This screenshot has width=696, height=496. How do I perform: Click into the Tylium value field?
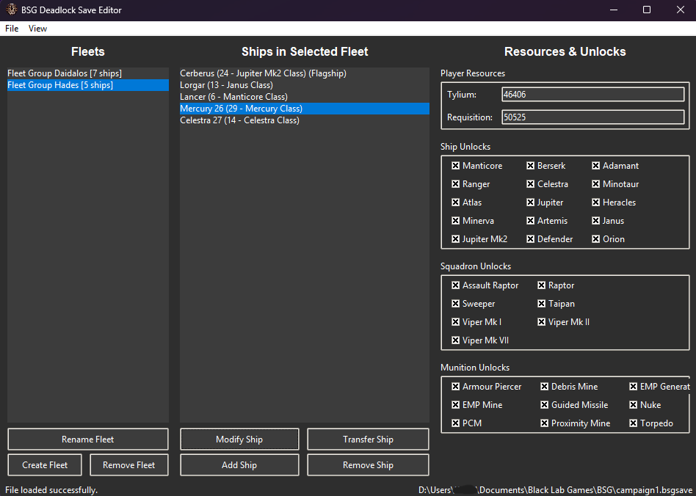[x=593, y=95]
